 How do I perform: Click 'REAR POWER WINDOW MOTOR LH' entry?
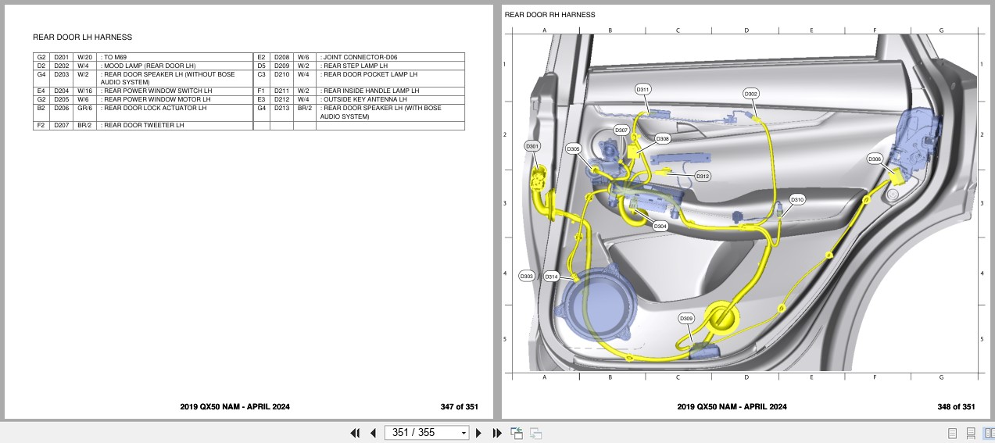pos(156,99)
